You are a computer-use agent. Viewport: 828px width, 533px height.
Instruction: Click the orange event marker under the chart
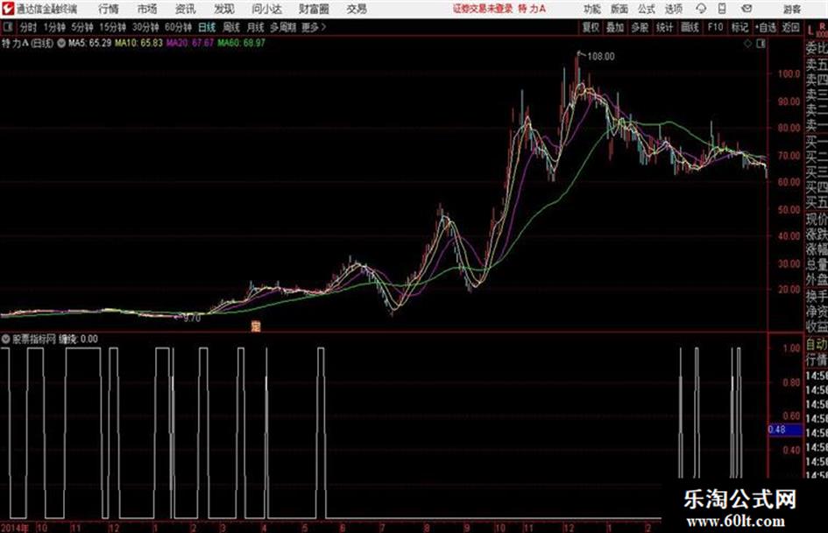click(256, 326)
